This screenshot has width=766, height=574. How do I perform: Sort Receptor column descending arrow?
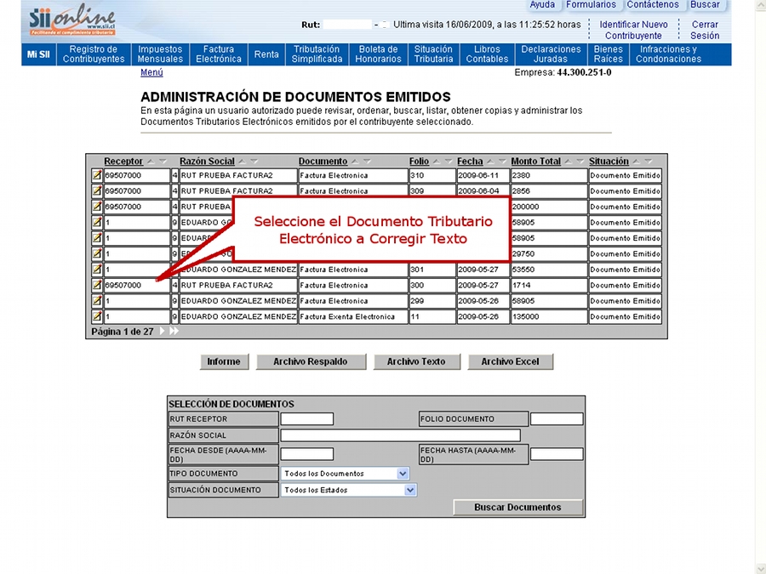pyautogui.click(x=163, y=161)
